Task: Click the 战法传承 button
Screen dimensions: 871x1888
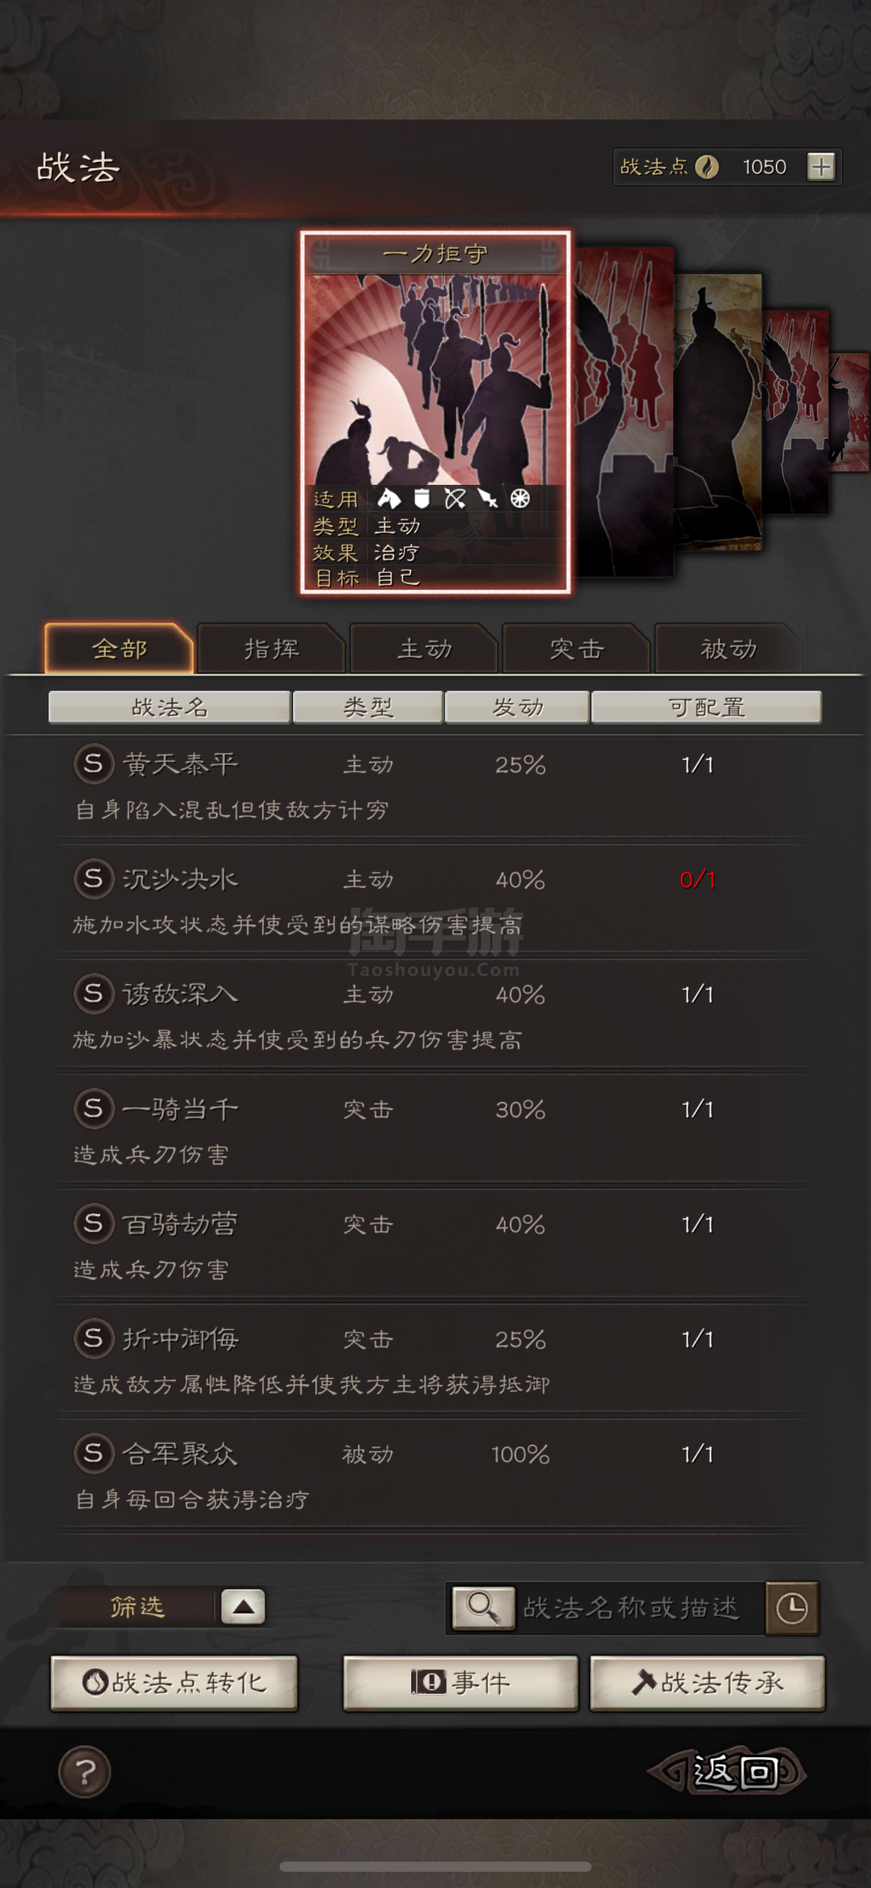Action: point(708,1683)
